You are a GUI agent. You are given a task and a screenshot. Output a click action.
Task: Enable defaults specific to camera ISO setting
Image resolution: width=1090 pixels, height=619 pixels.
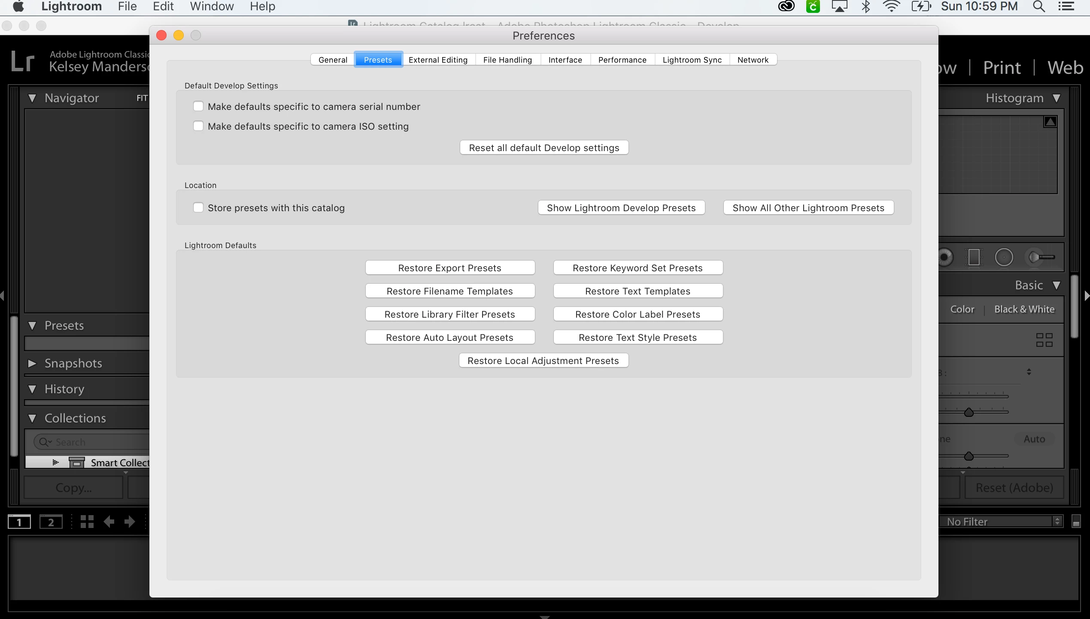point(198,126)
